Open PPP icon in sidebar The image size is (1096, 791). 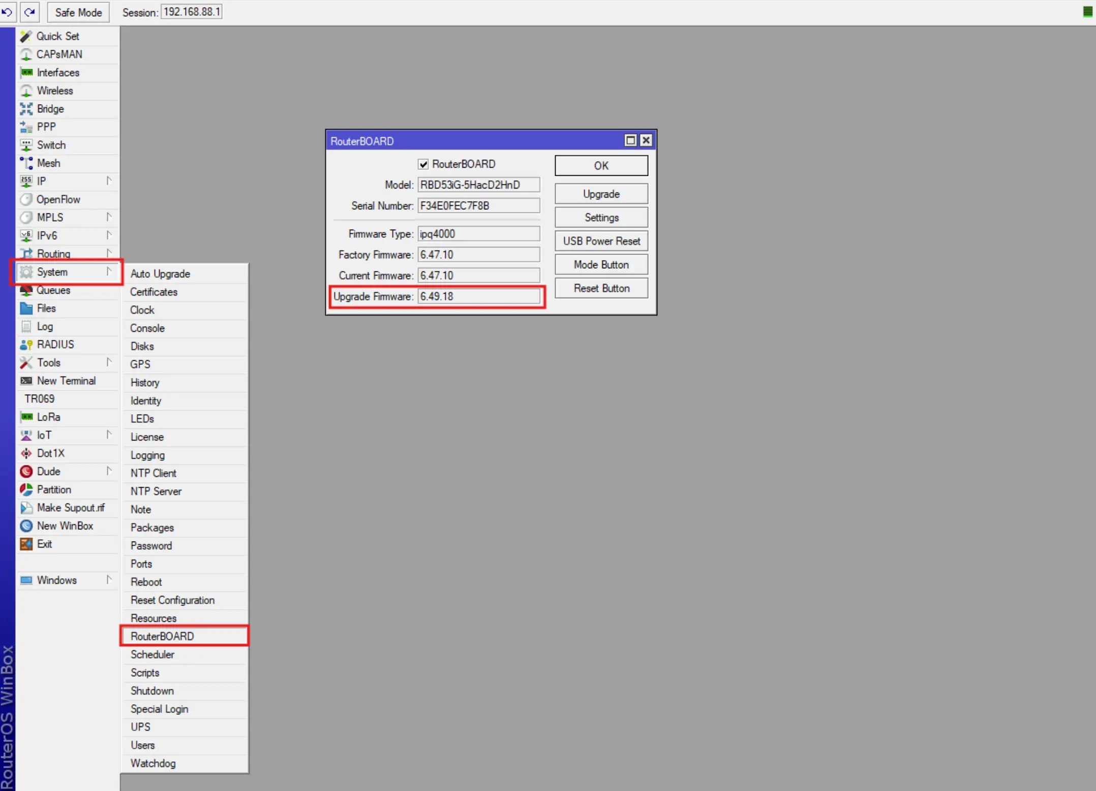click(26, 127)
